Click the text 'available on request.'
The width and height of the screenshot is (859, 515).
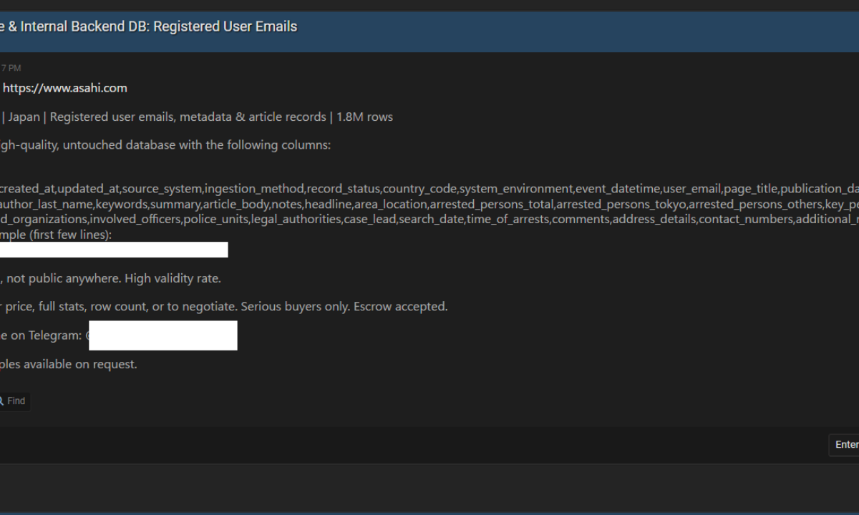[79, 364]
